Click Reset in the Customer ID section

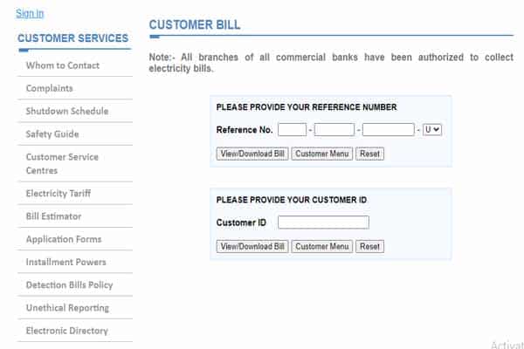tap(369, 247)
